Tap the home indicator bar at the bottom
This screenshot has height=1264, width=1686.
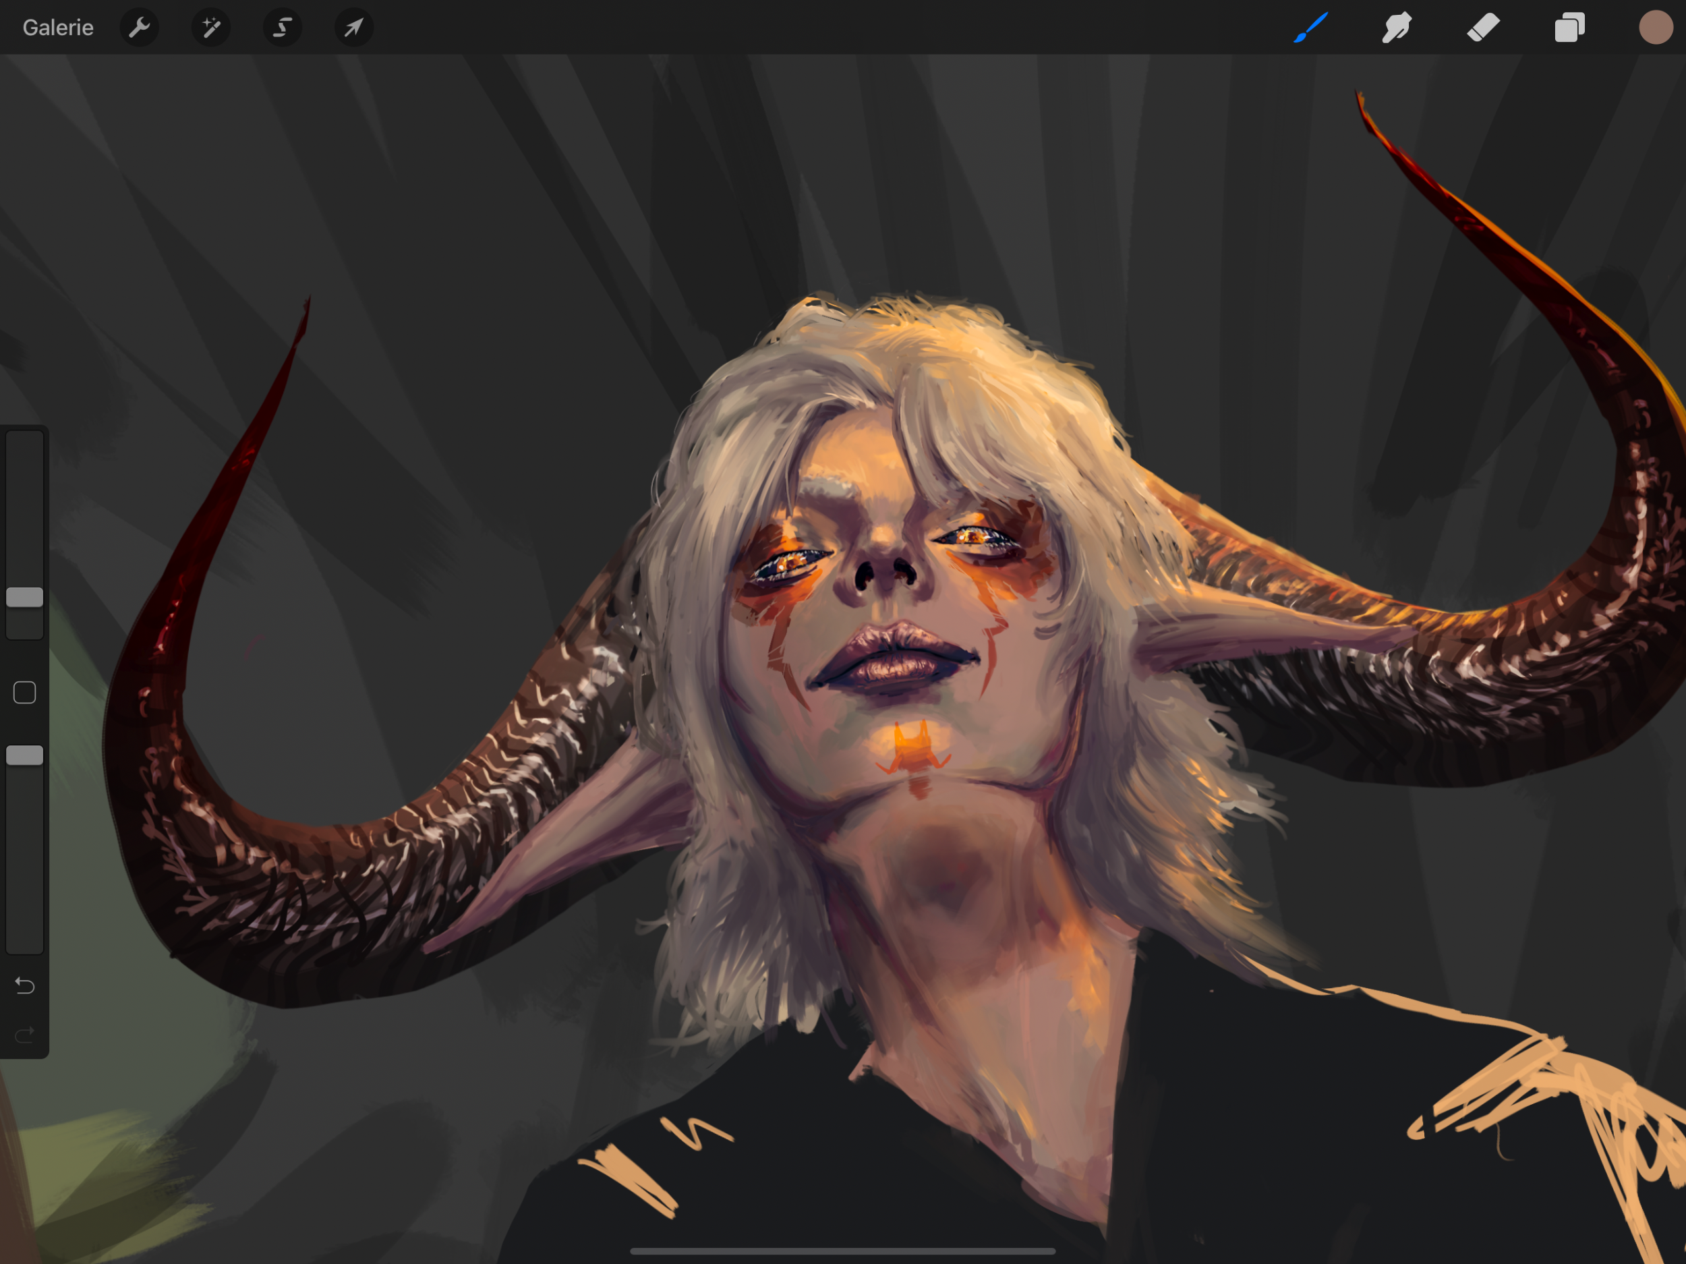coord(842,1251)
